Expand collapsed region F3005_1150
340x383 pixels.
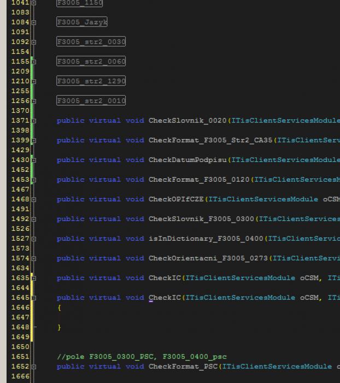[x=34, y=3]
